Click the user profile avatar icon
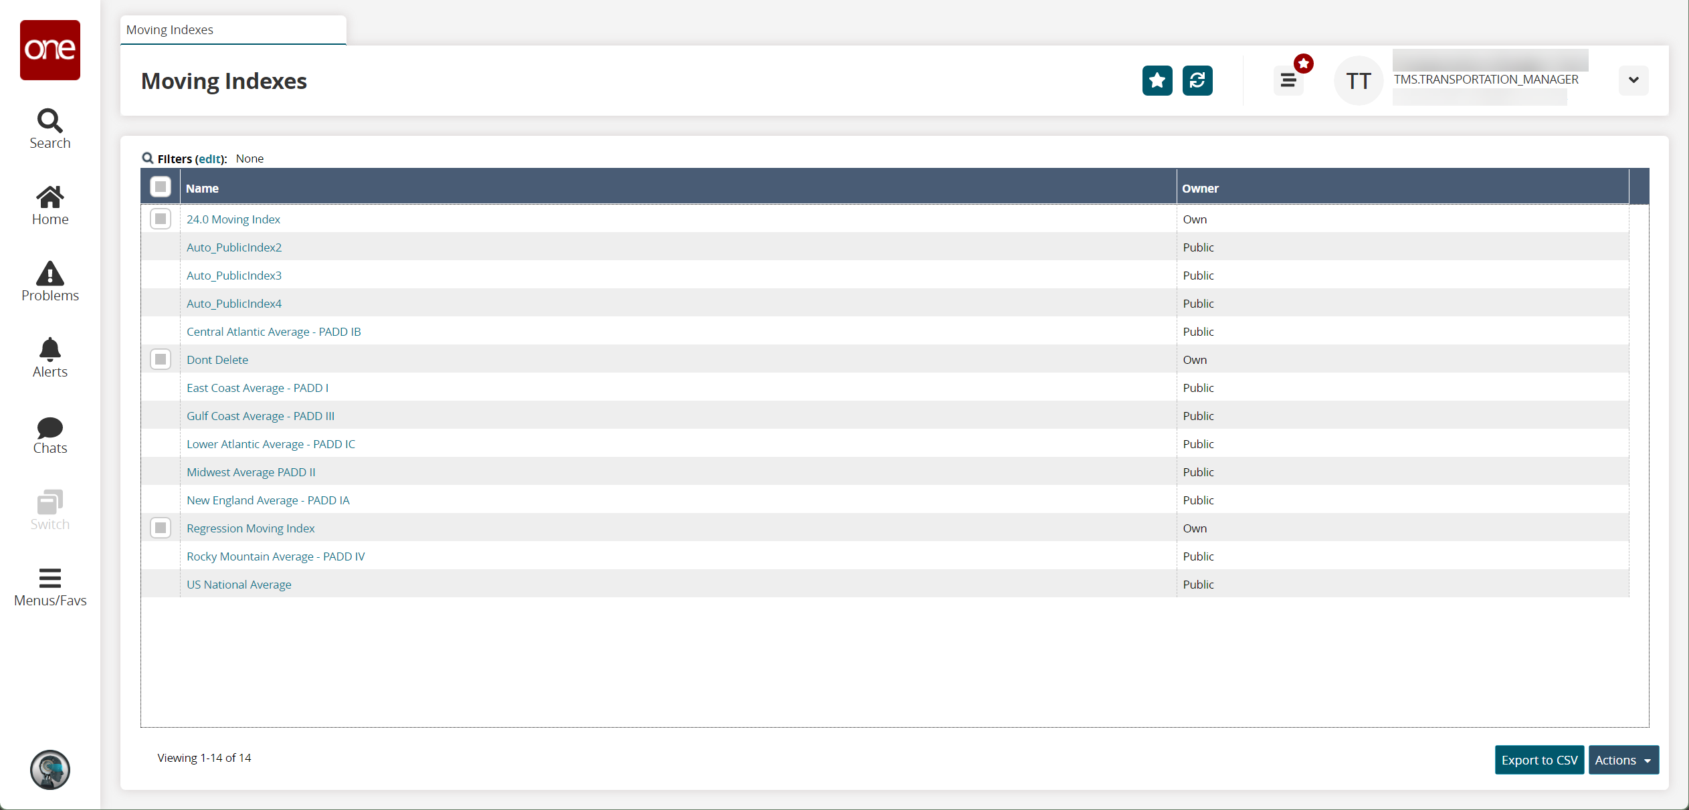 pyautogui.click(x=1359, y=80)
